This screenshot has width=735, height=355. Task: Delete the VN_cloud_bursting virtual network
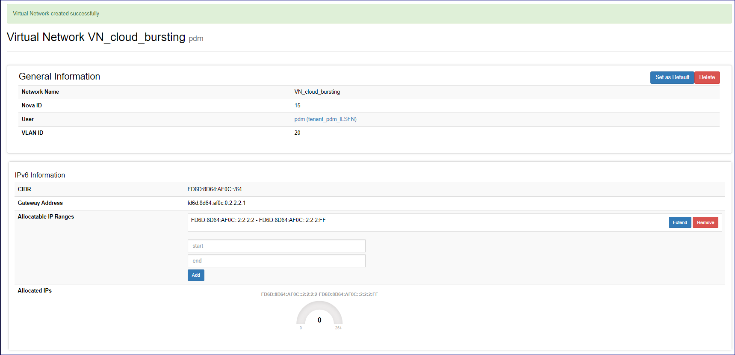707,77
